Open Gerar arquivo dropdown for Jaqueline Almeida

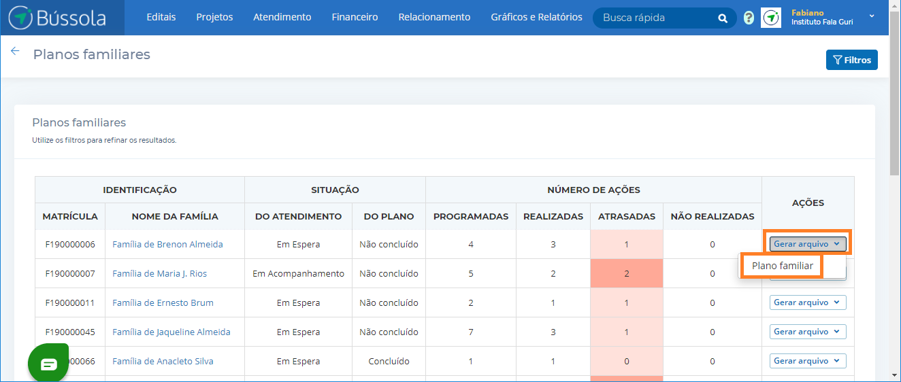point(808,332)
